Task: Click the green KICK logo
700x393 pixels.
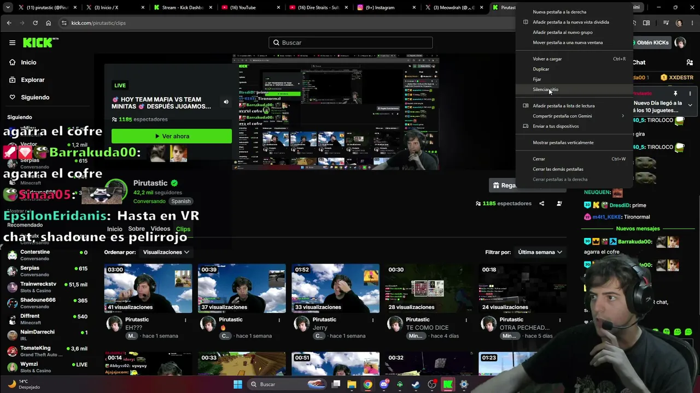Action: click(x=40, y=43)
